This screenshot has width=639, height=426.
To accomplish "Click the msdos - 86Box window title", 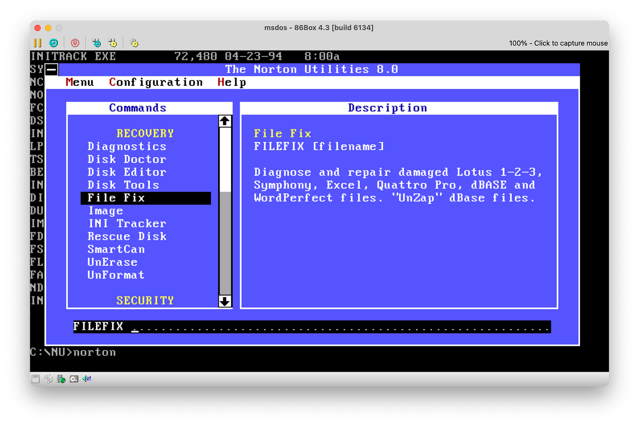I will tap(319, 28).
